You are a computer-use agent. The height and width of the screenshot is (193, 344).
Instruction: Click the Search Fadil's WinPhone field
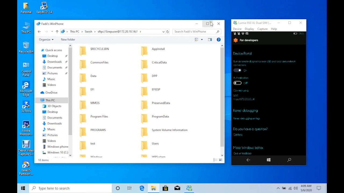[x=197, y=32]
